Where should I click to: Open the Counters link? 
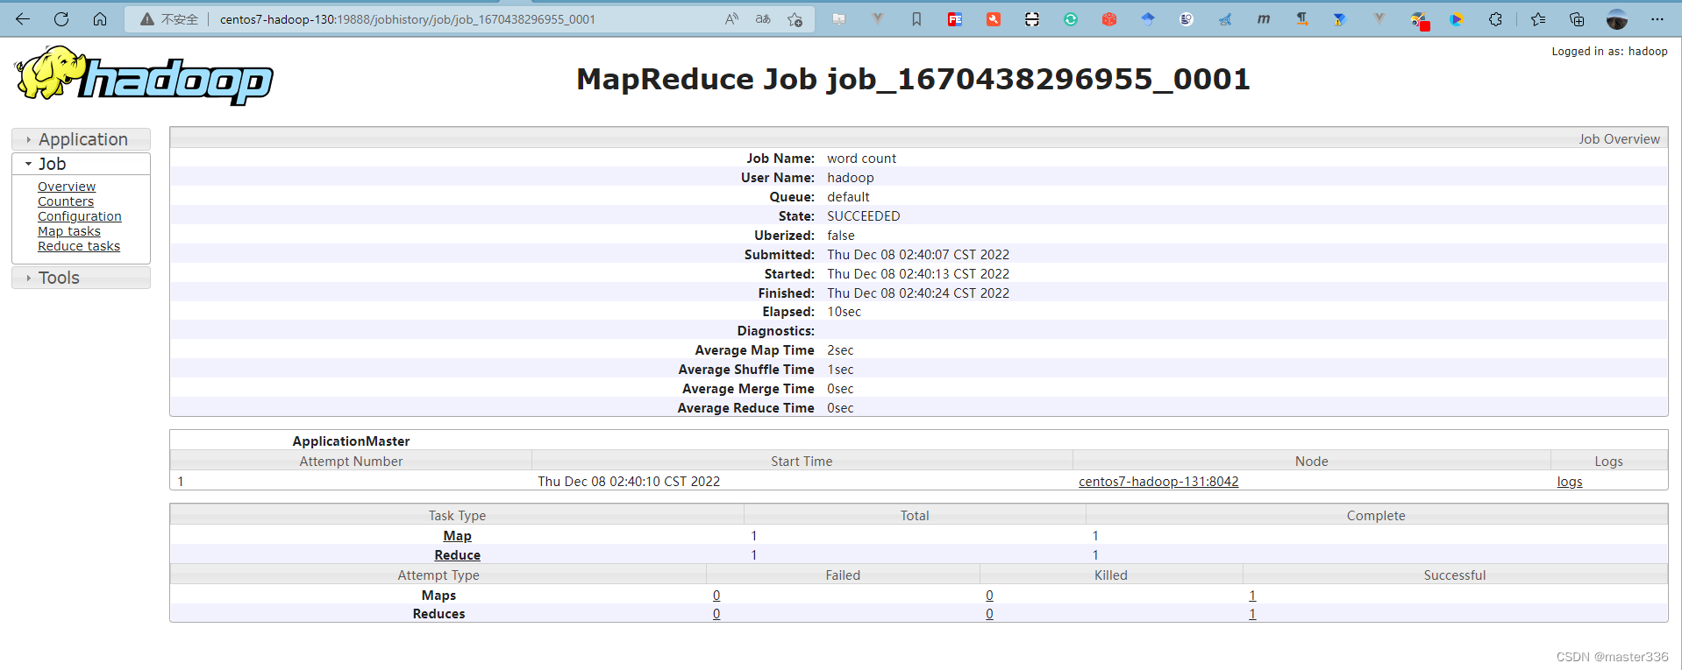(66, 201)
